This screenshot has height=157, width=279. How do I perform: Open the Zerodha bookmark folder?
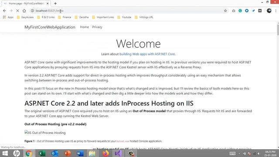[82, 17]
